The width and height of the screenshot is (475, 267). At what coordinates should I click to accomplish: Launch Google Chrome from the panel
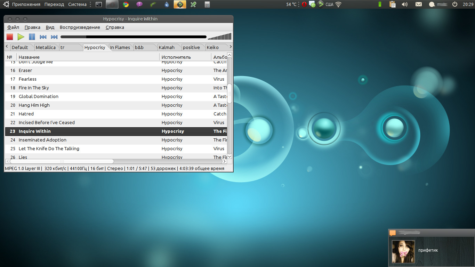(126, 5)
